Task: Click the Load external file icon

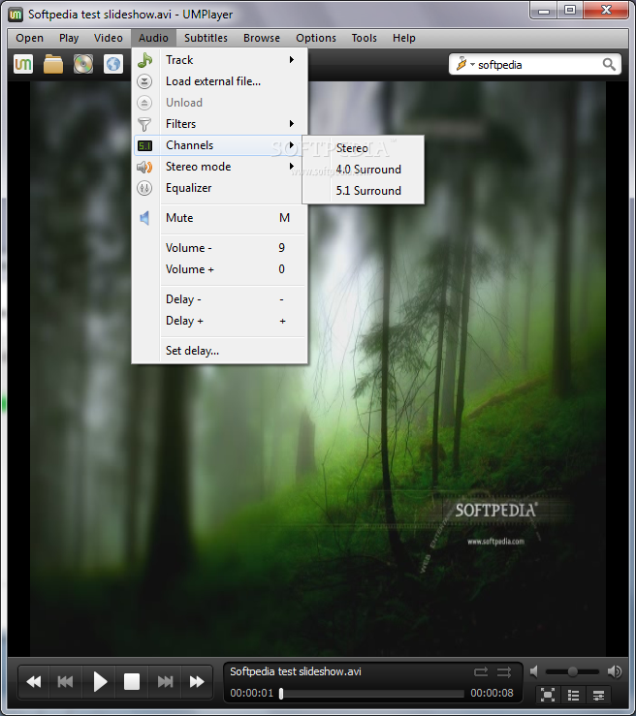Action: pyautogui.click(x=144, y=81)
